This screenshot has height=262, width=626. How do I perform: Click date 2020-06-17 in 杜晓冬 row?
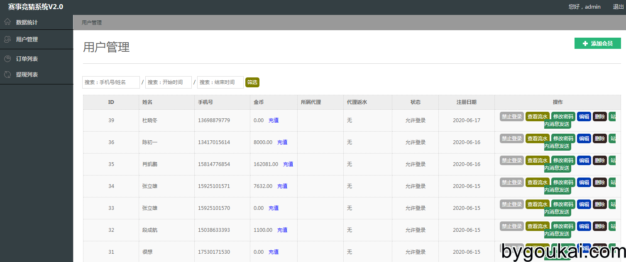tap(466, 120)
